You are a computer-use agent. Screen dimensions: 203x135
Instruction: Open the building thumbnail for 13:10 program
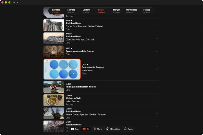(54, 127)
